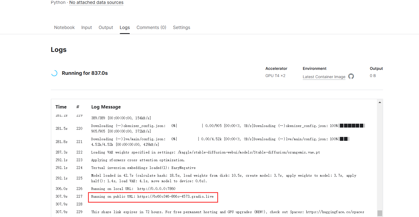
Task: Switch to the Notebook tab
Action: coord(64,27)
